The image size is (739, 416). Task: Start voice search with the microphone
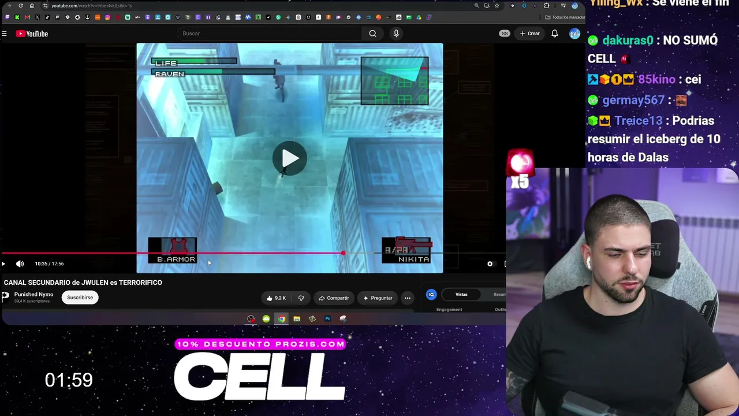396,34
